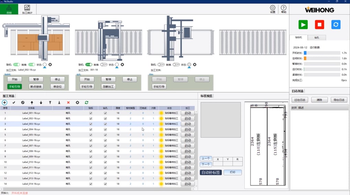This screenshot has height=195, width=350.
Task: Click 自动补标签 button
Action: 211,172
